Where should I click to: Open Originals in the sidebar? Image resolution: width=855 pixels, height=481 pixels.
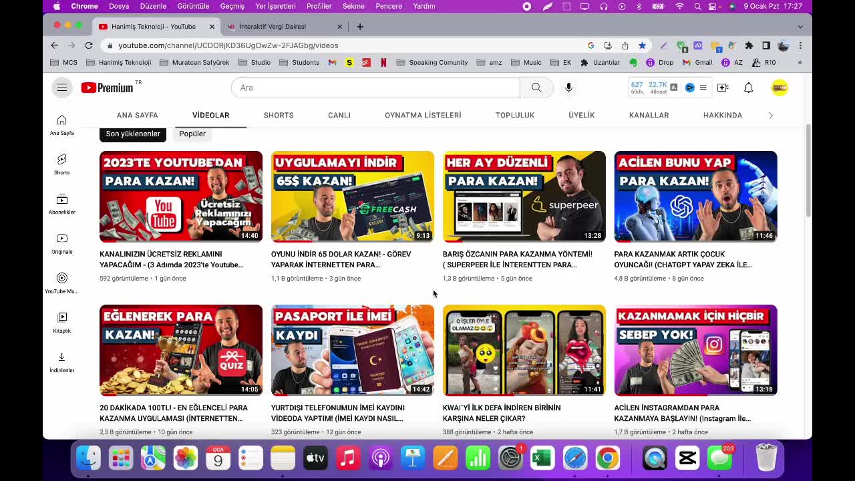tap(61, 243)
